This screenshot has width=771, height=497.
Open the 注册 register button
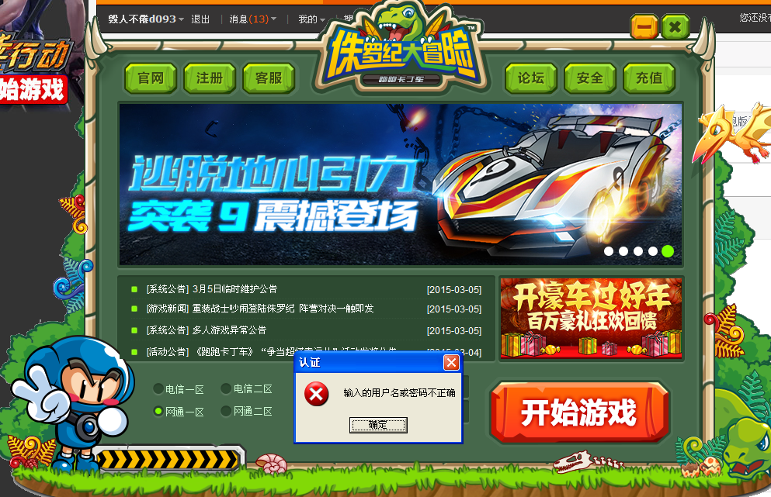click(x=210, y=78)
